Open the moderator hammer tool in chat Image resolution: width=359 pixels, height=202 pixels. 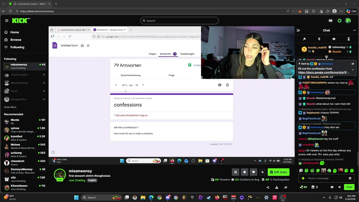coord(304,39)
